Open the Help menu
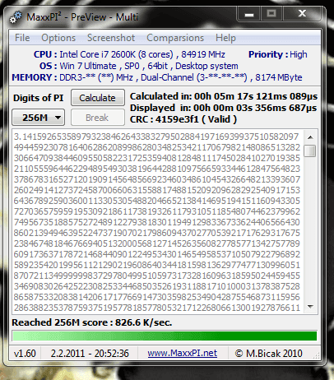The width and height of the screenshot is (334, 380). (x=225, y=38)
